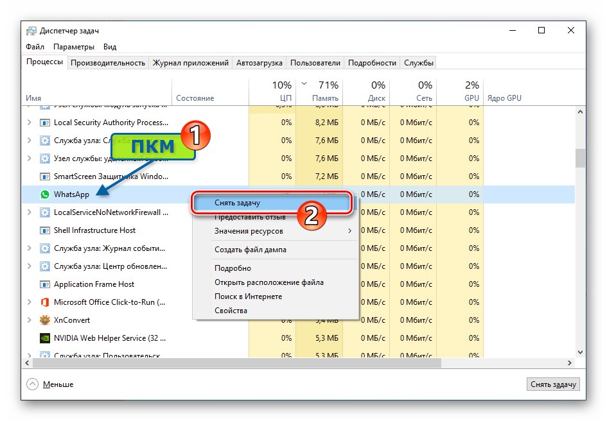Go to the Пользователи tab

315,63
